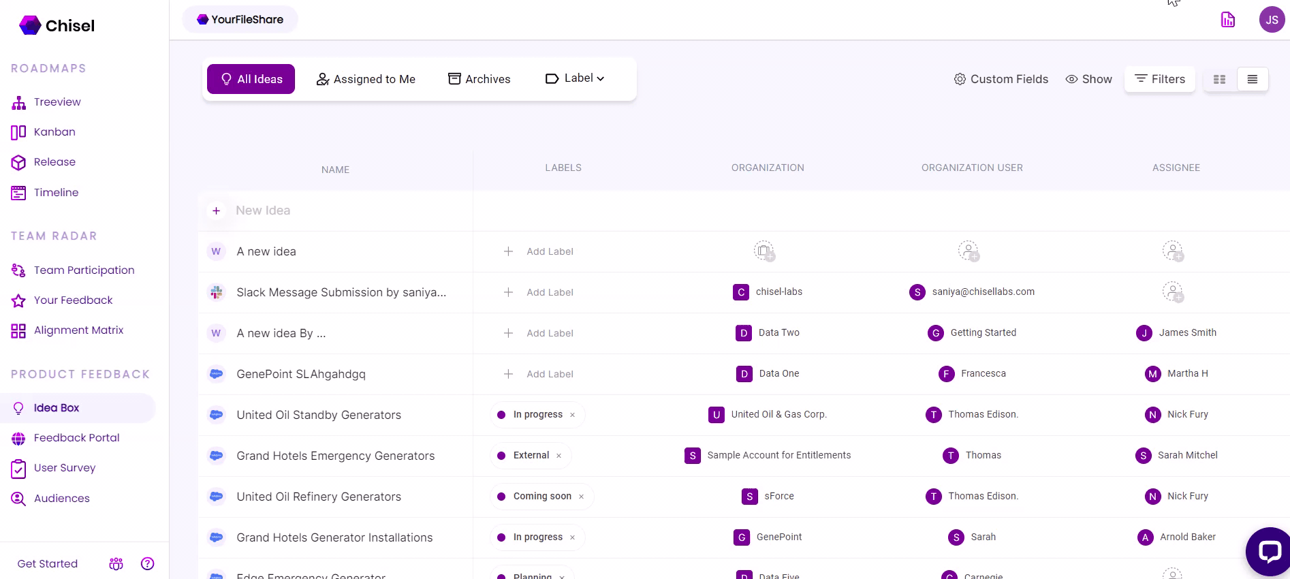
Task: Remove Coming soon label from United Oil Refinery Generators
Action: 581,497
